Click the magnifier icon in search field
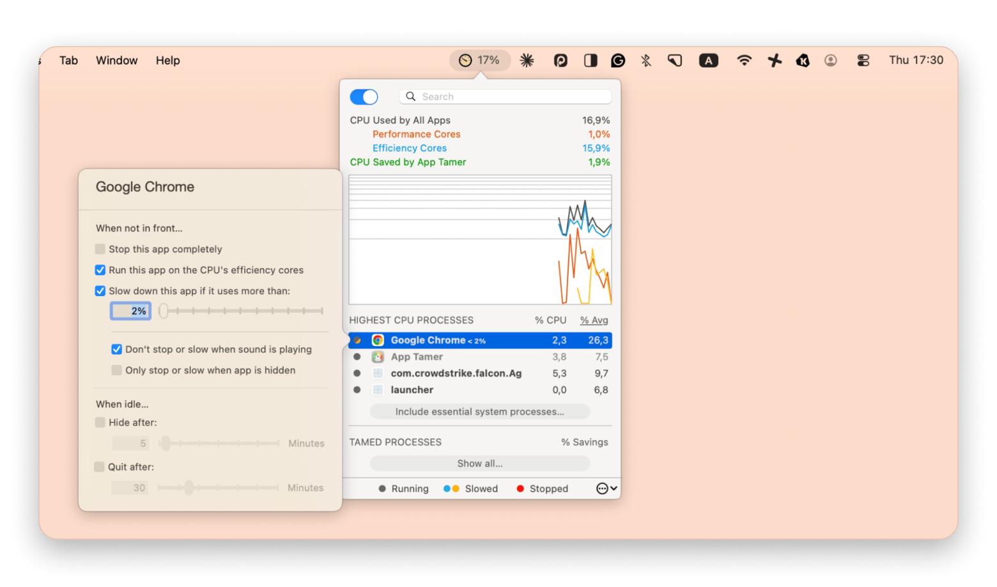This screenshot has height=587, width=997. pos(411,97)
